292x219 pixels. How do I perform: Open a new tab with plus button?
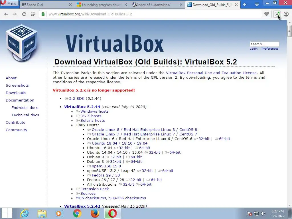(x=245, y=5)
